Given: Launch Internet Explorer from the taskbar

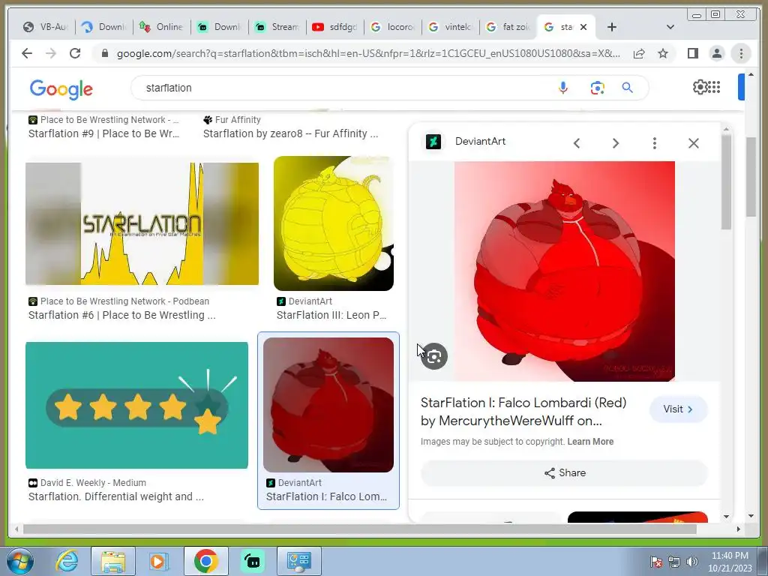Looking at the screenshot, I should [66, 561].
